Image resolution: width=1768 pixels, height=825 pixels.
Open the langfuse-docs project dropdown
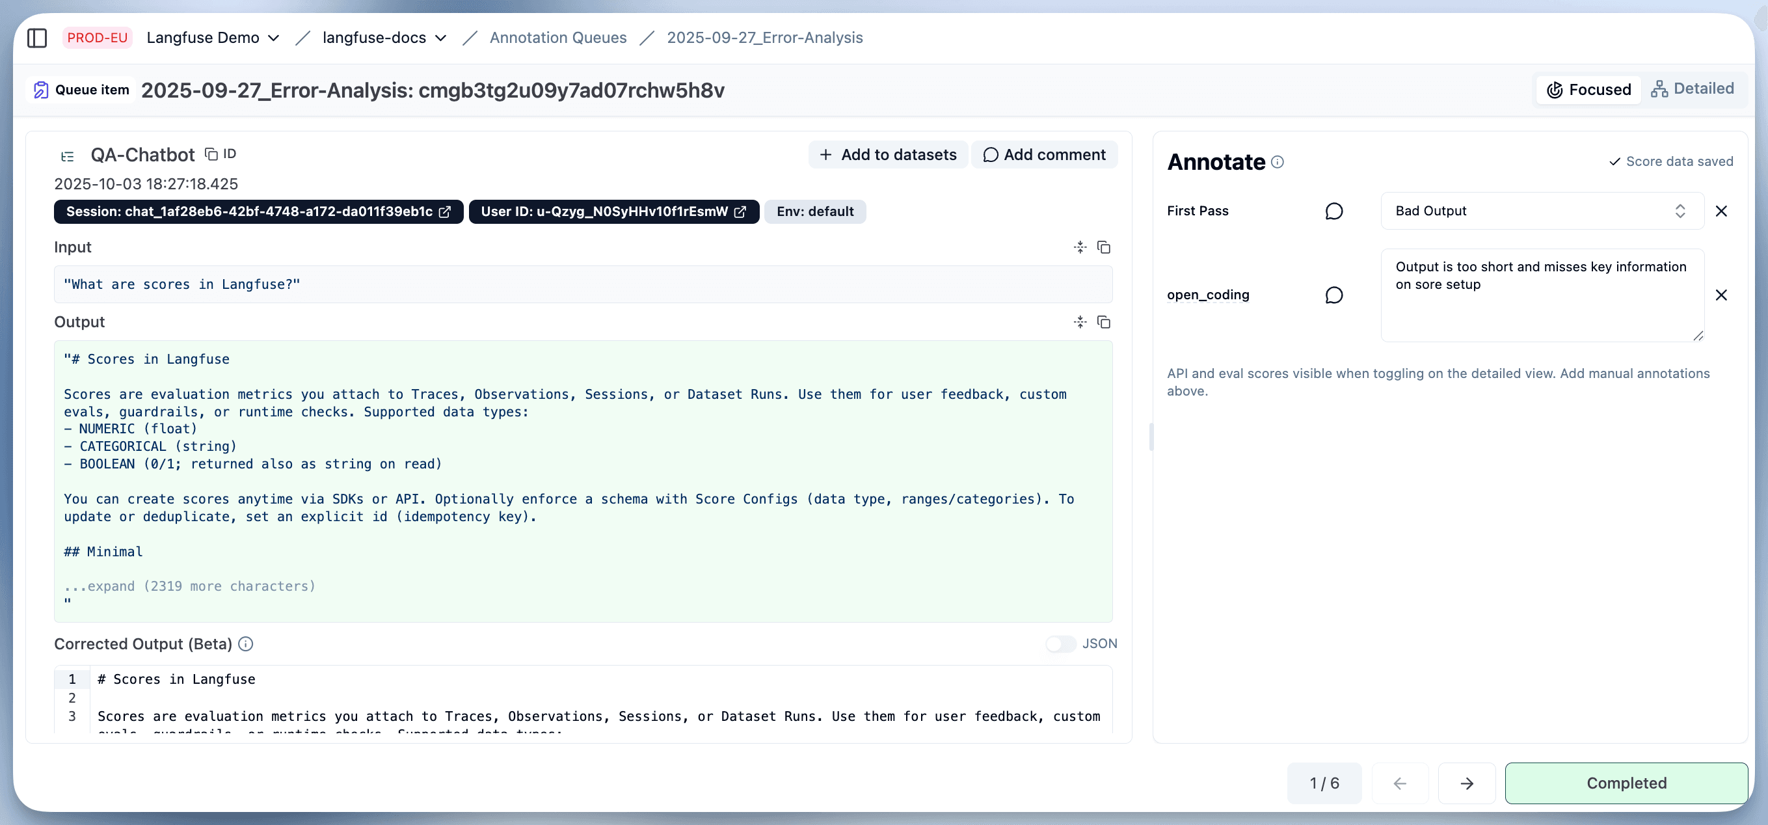384,38
